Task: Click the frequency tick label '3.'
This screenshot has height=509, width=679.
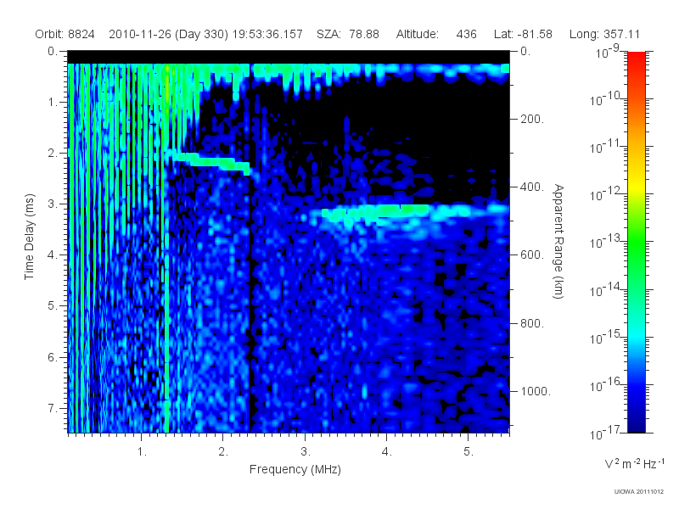Action: [306, 452]
